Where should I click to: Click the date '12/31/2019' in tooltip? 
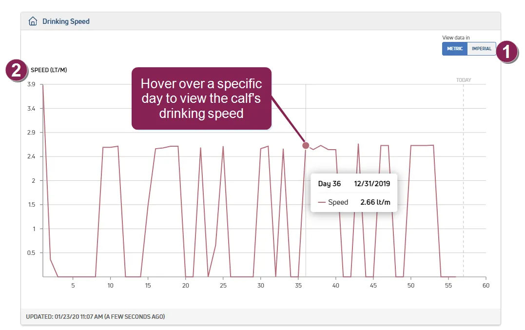coord(372,184)
